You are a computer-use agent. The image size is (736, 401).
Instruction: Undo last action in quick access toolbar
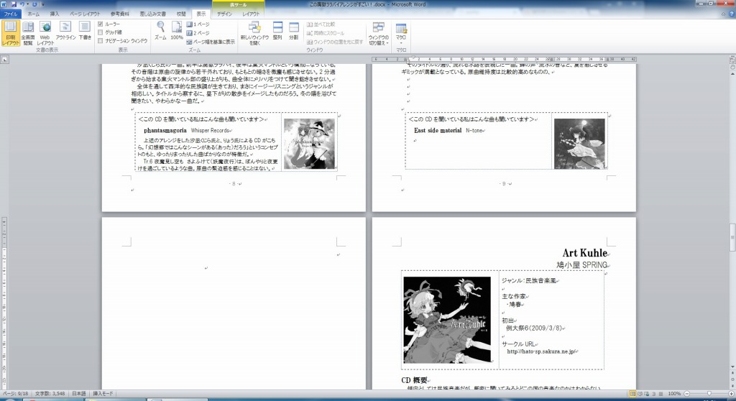point(22,4)
